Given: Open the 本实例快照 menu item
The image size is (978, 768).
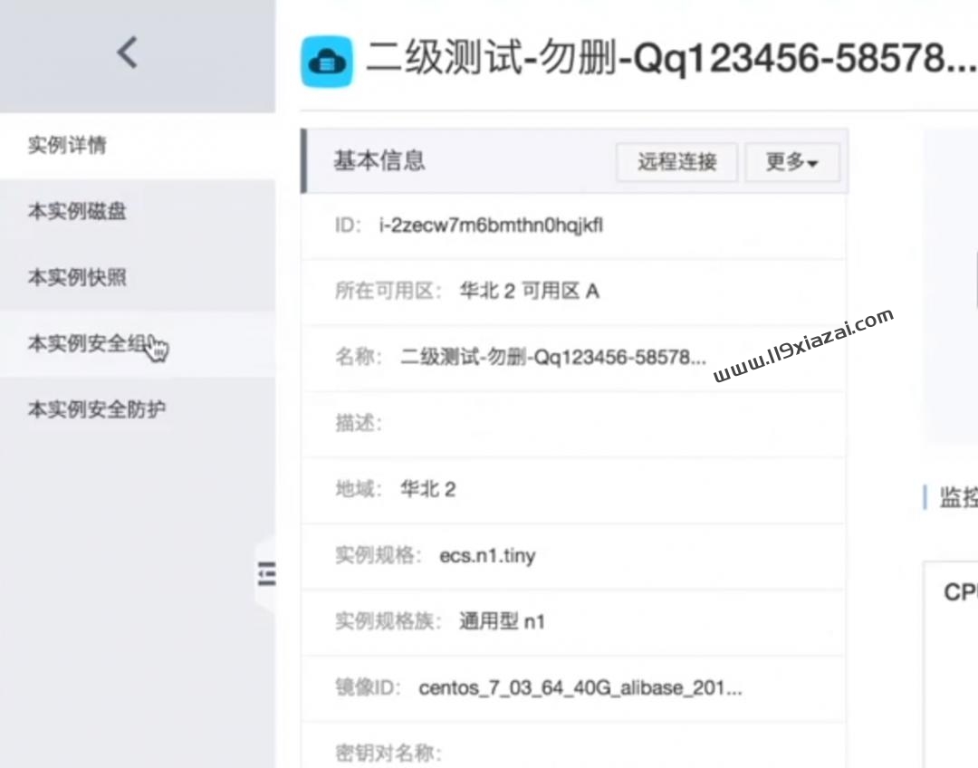Looking at the screenshot, I should [138, 278].
